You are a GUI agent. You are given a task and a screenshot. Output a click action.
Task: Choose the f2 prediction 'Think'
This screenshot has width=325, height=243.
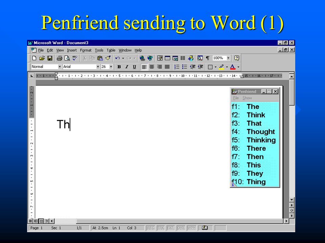point(255,115)
